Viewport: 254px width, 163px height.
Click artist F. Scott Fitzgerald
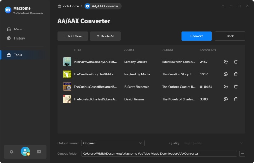click(x=137, y=87)
